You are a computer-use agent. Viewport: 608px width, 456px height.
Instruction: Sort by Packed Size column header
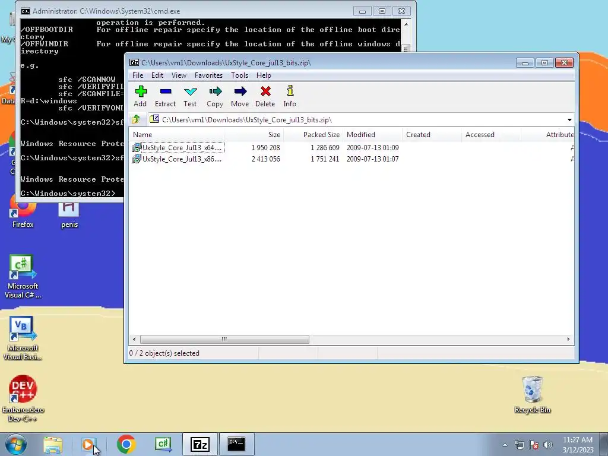(313, 135)
